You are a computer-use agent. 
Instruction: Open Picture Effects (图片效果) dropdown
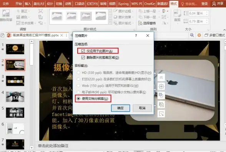click(x=124, y=17)
